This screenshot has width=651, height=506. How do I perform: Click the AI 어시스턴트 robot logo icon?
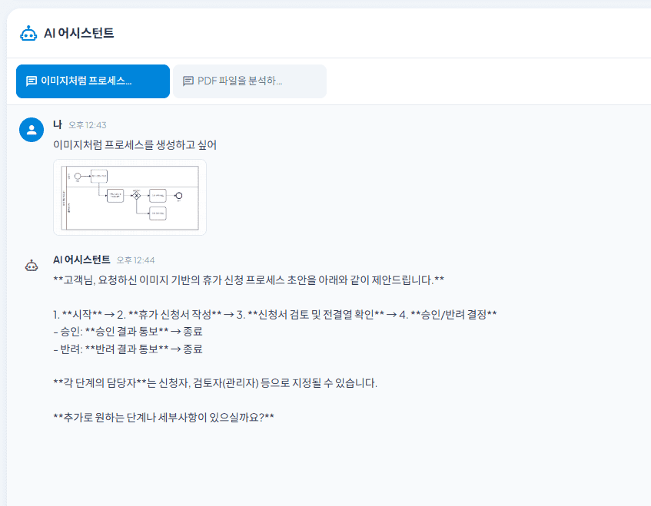click(28, 33)
